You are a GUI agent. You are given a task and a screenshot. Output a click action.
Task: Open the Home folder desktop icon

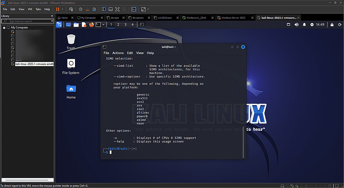(x=71, y=92)
